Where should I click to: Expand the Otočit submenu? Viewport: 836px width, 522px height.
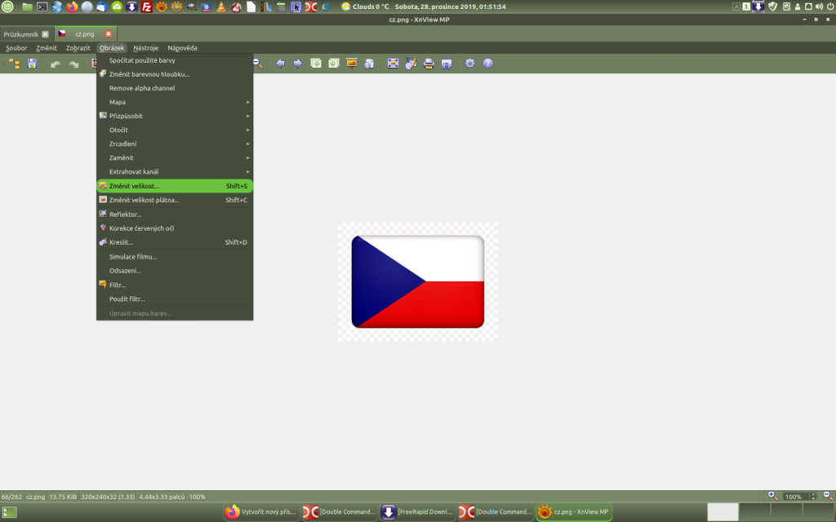[x=175, y=130]
